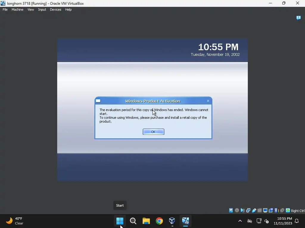Click the network adapter indicator
Image resolution: width=305 pixels, height=228 pixels.
coord(248,210)
